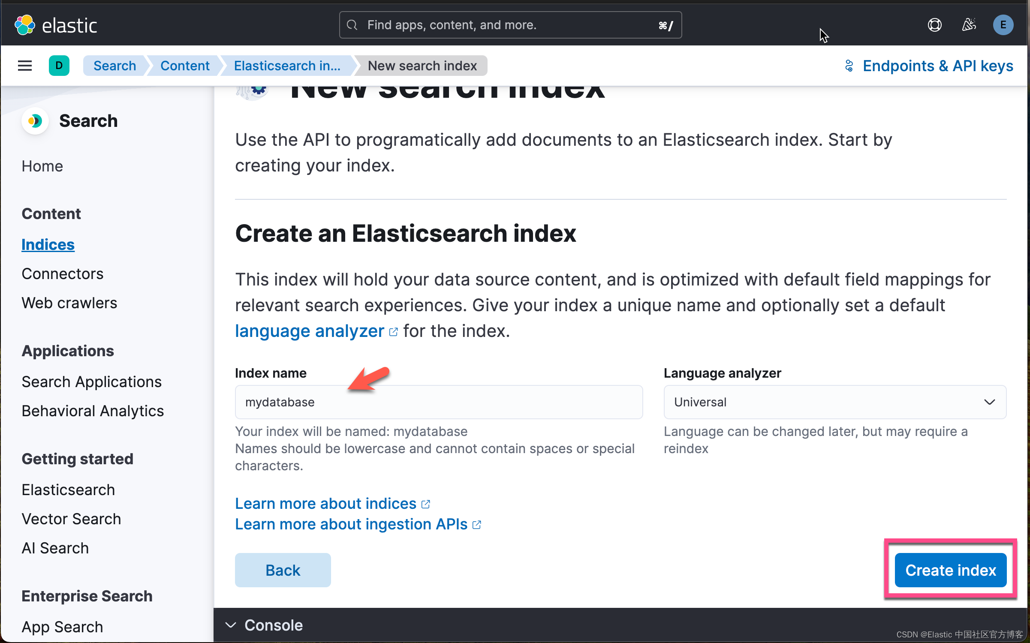The height and width of the screenshot is (643, 1030).
Task: Click the external-link icon beside language analyzer
Action: (x=393, y=331)
